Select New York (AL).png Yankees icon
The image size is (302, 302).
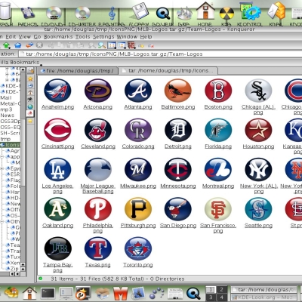point(258,170)
